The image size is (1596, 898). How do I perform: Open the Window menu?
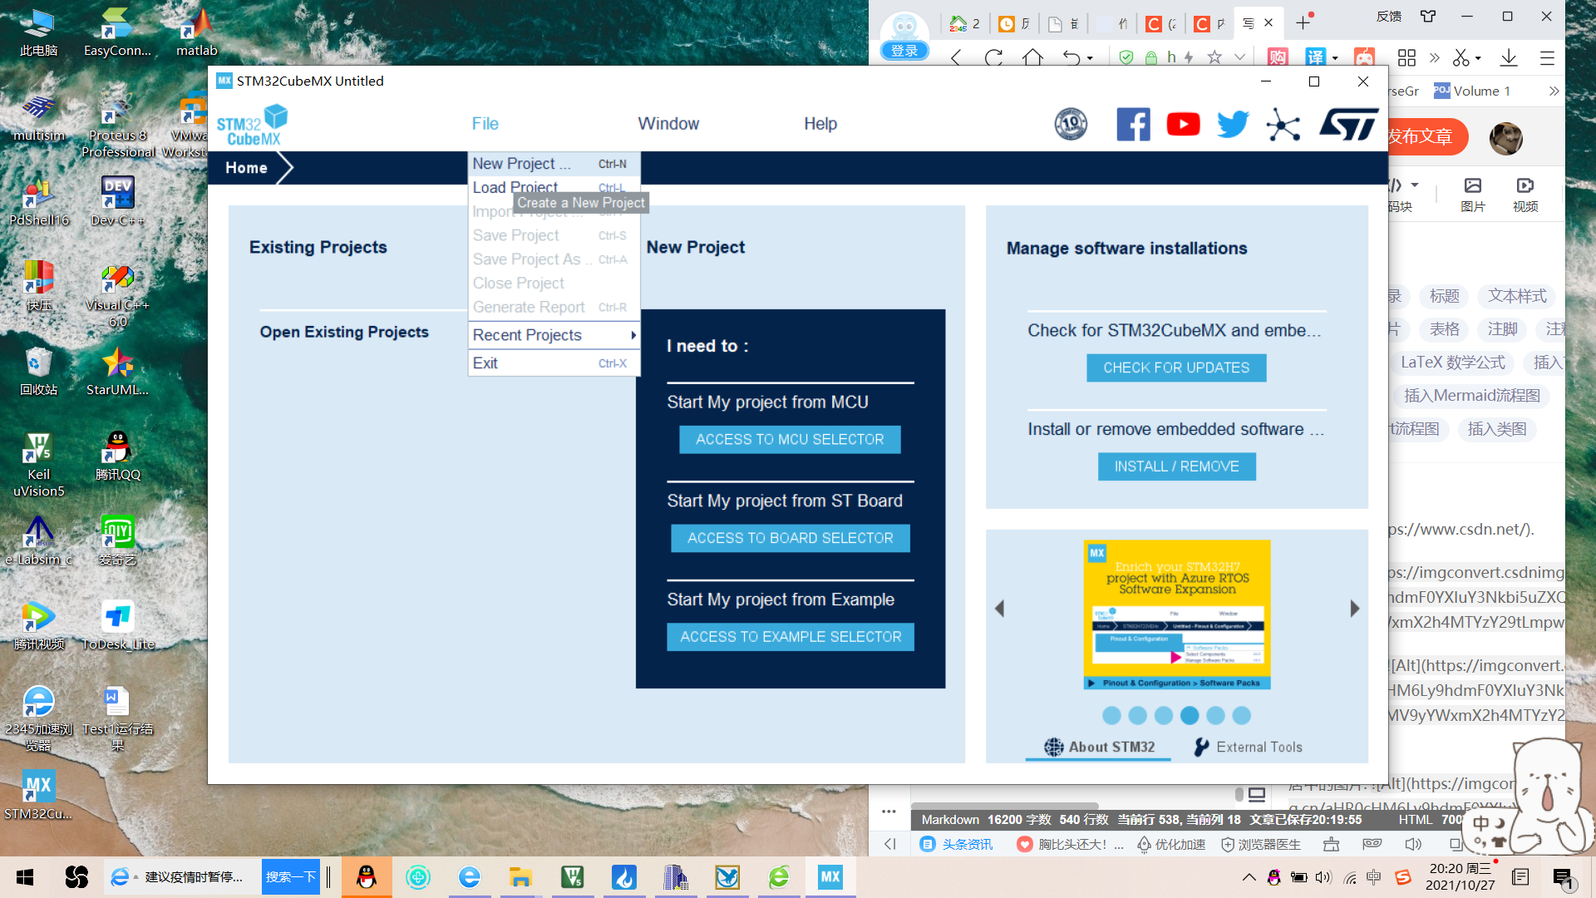(668, 124)
